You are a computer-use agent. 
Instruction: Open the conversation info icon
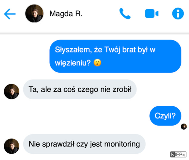point(178,13)
